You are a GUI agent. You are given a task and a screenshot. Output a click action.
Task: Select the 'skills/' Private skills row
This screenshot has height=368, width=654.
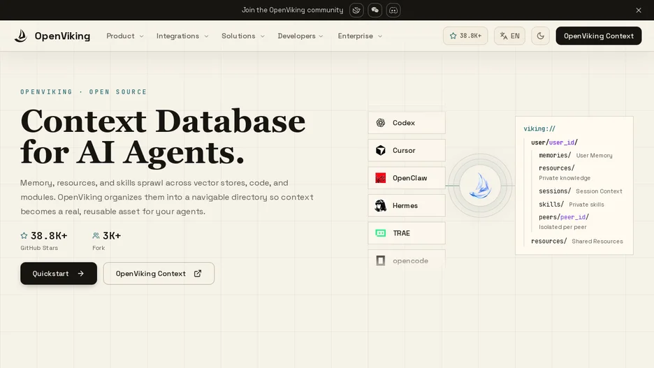pos(572,204)
